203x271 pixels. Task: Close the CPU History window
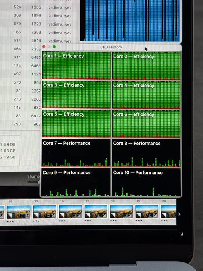[44, 46]
